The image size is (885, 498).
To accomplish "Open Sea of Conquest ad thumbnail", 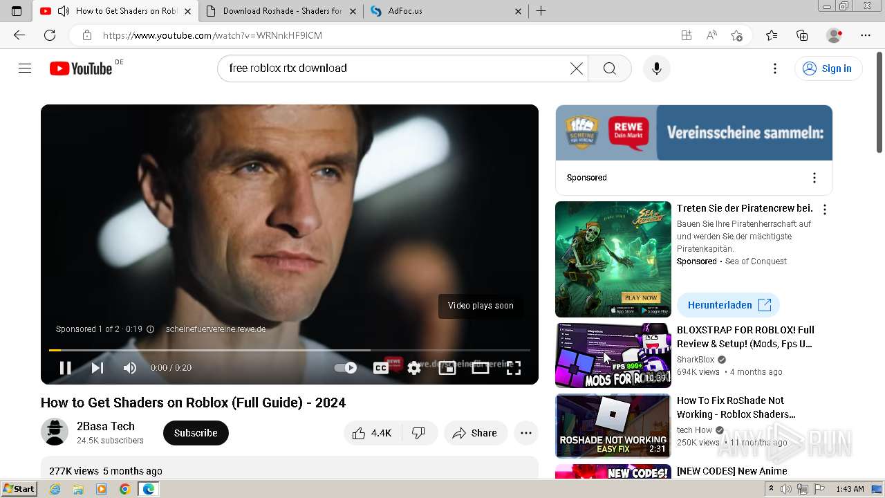I will tap(613, 259).
